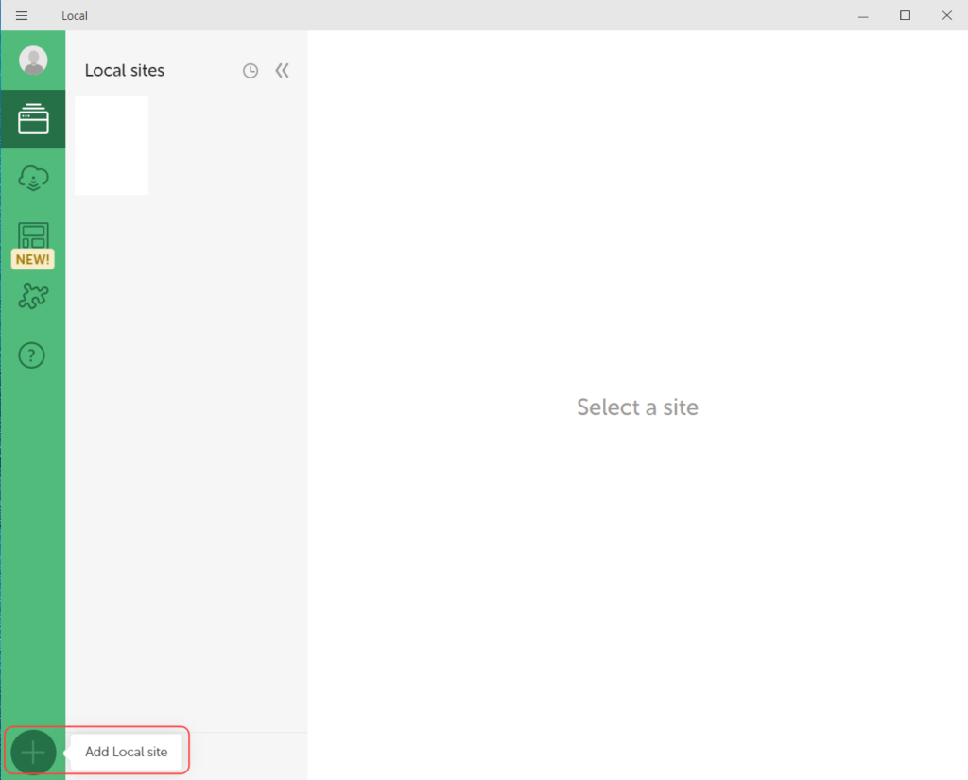The width and height of the screenshot is (968, 780).
Task: Click the Add Local site tooltip label
Action: click(127, 753)
